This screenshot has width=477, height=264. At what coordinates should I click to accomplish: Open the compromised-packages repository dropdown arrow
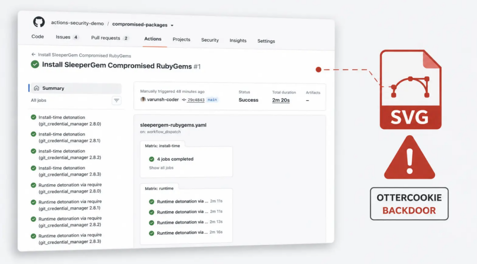(172, 25)
